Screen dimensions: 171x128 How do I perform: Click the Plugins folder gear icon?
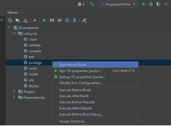[20, 92]
